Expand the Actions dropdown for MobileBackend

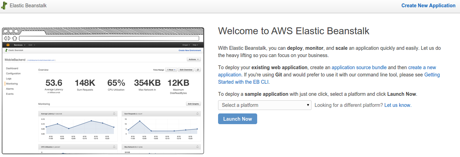(x=193, y=59)
